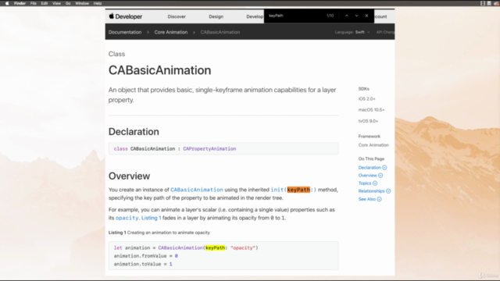
Task: Click the API Changes control
Action: [385, 32]
